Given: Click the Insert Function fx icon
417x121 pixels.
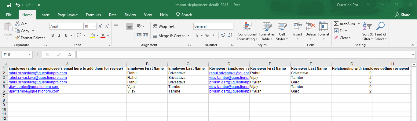Looking at the screenshot, I should coord(70,55).
